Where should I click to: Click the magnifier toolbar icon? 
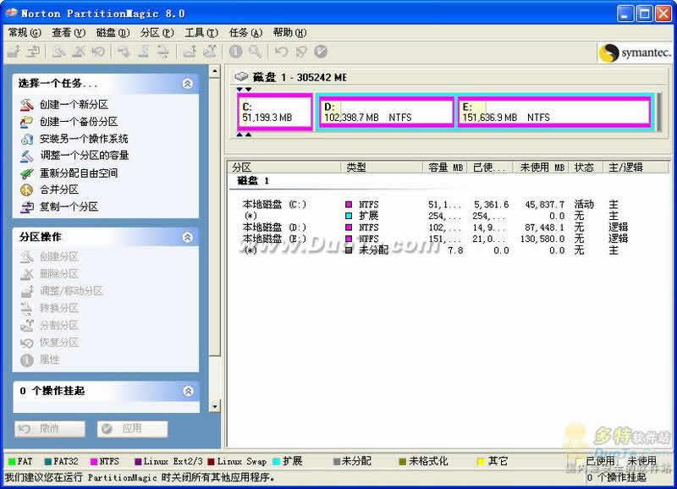tap(256, 52)
